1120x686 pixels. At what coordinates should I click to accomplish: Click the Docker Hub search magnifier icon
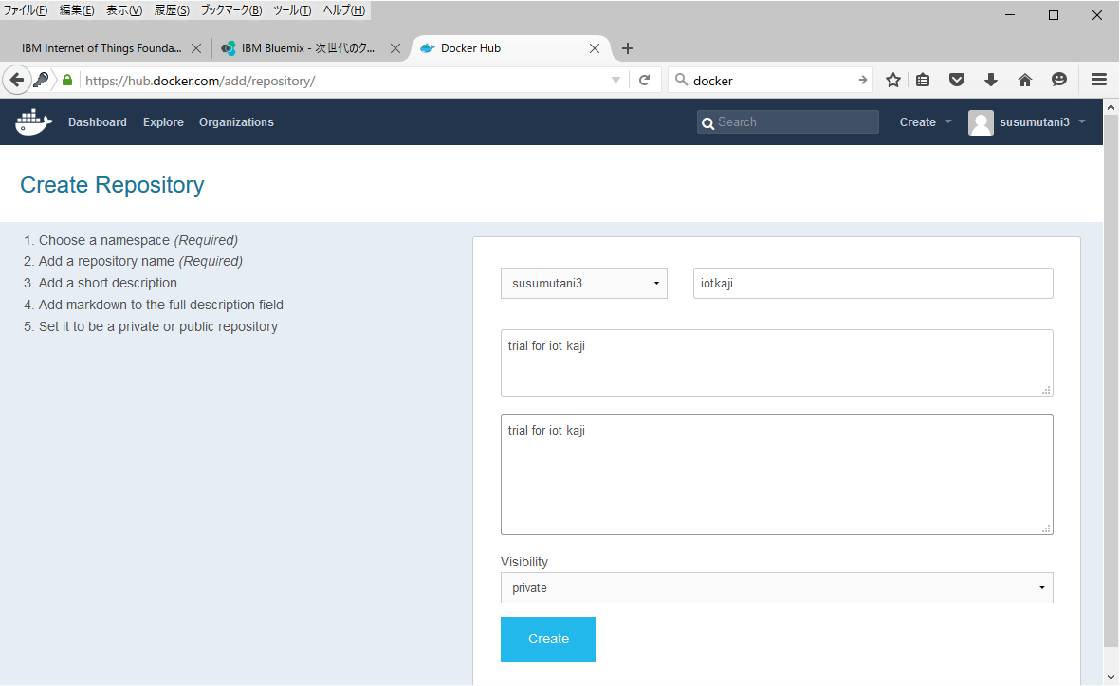(x=707, y=123)
